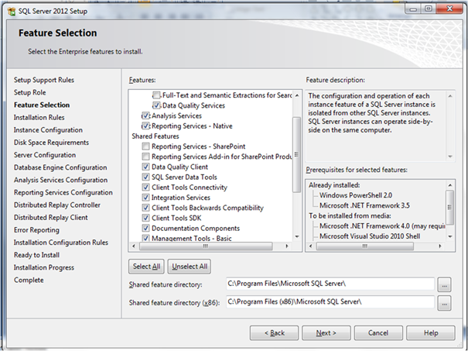468x351 pixels.
Task: Toggle the Documentation Components checkbox
Action: 145,228
